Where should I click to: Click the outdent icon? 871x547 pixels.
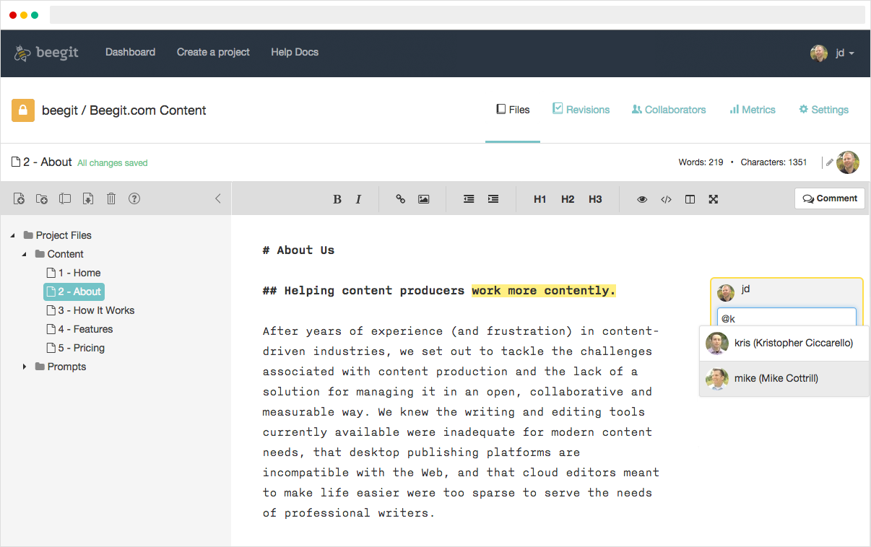469,199
